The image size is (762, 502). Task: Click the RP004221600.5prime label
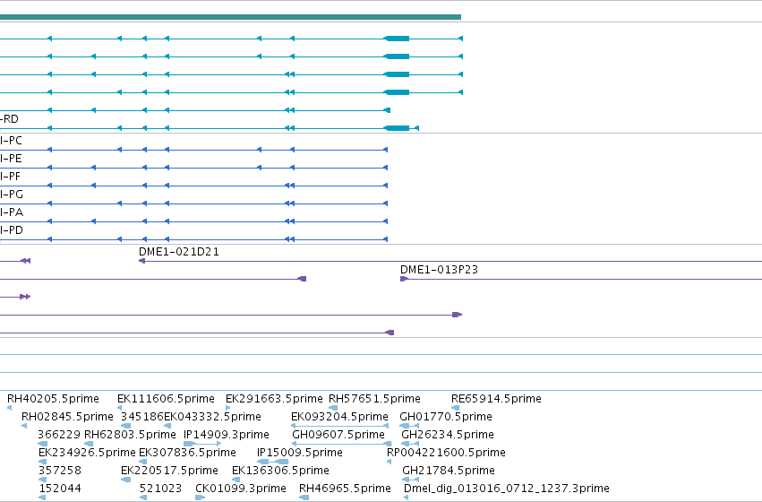[x=446, y=453]
